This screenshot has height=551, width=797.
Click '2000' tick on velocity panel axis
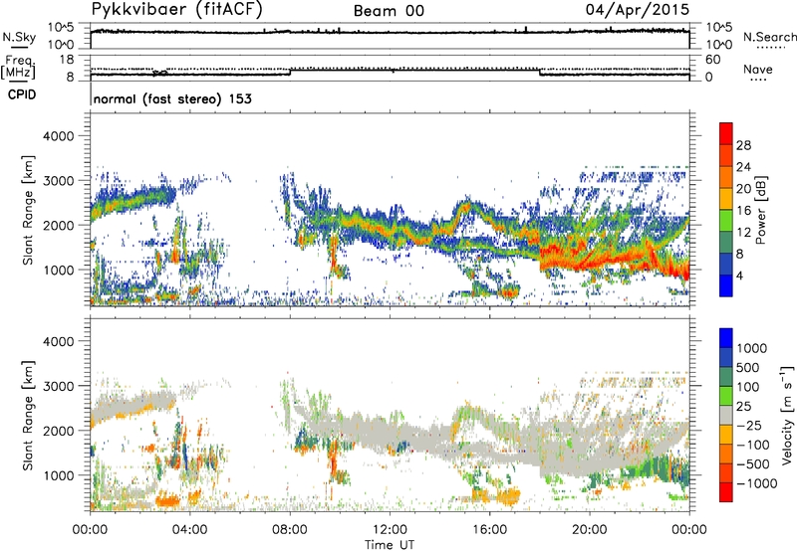coord(59,431)
